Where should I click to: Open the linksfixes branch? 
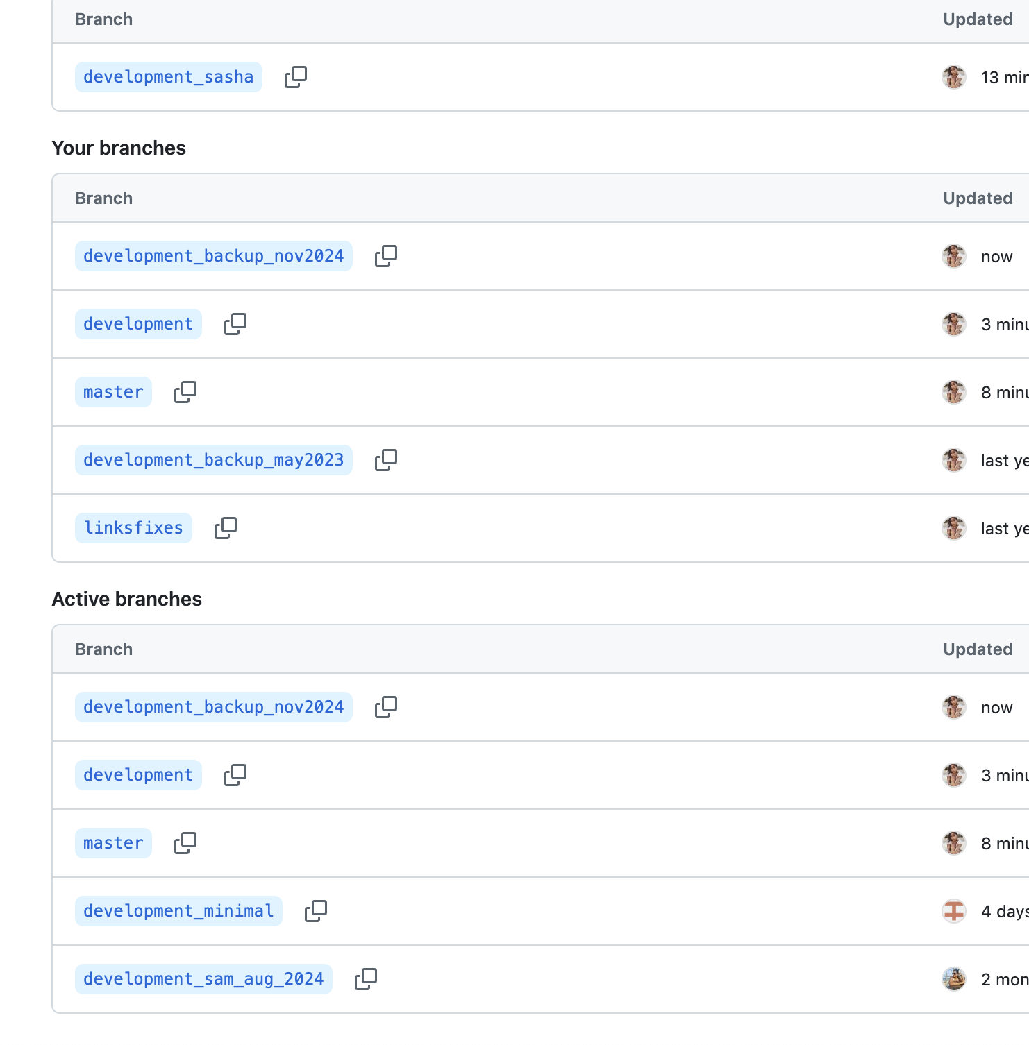pyautogui.click(x=133, y=528)
